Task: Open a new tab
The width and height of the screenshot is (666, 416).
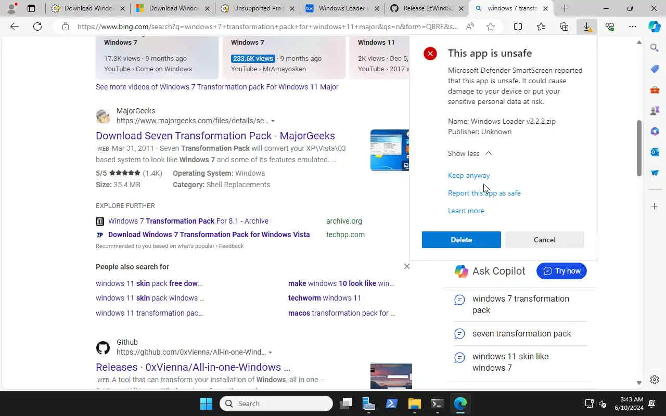Action: (565, 8)
